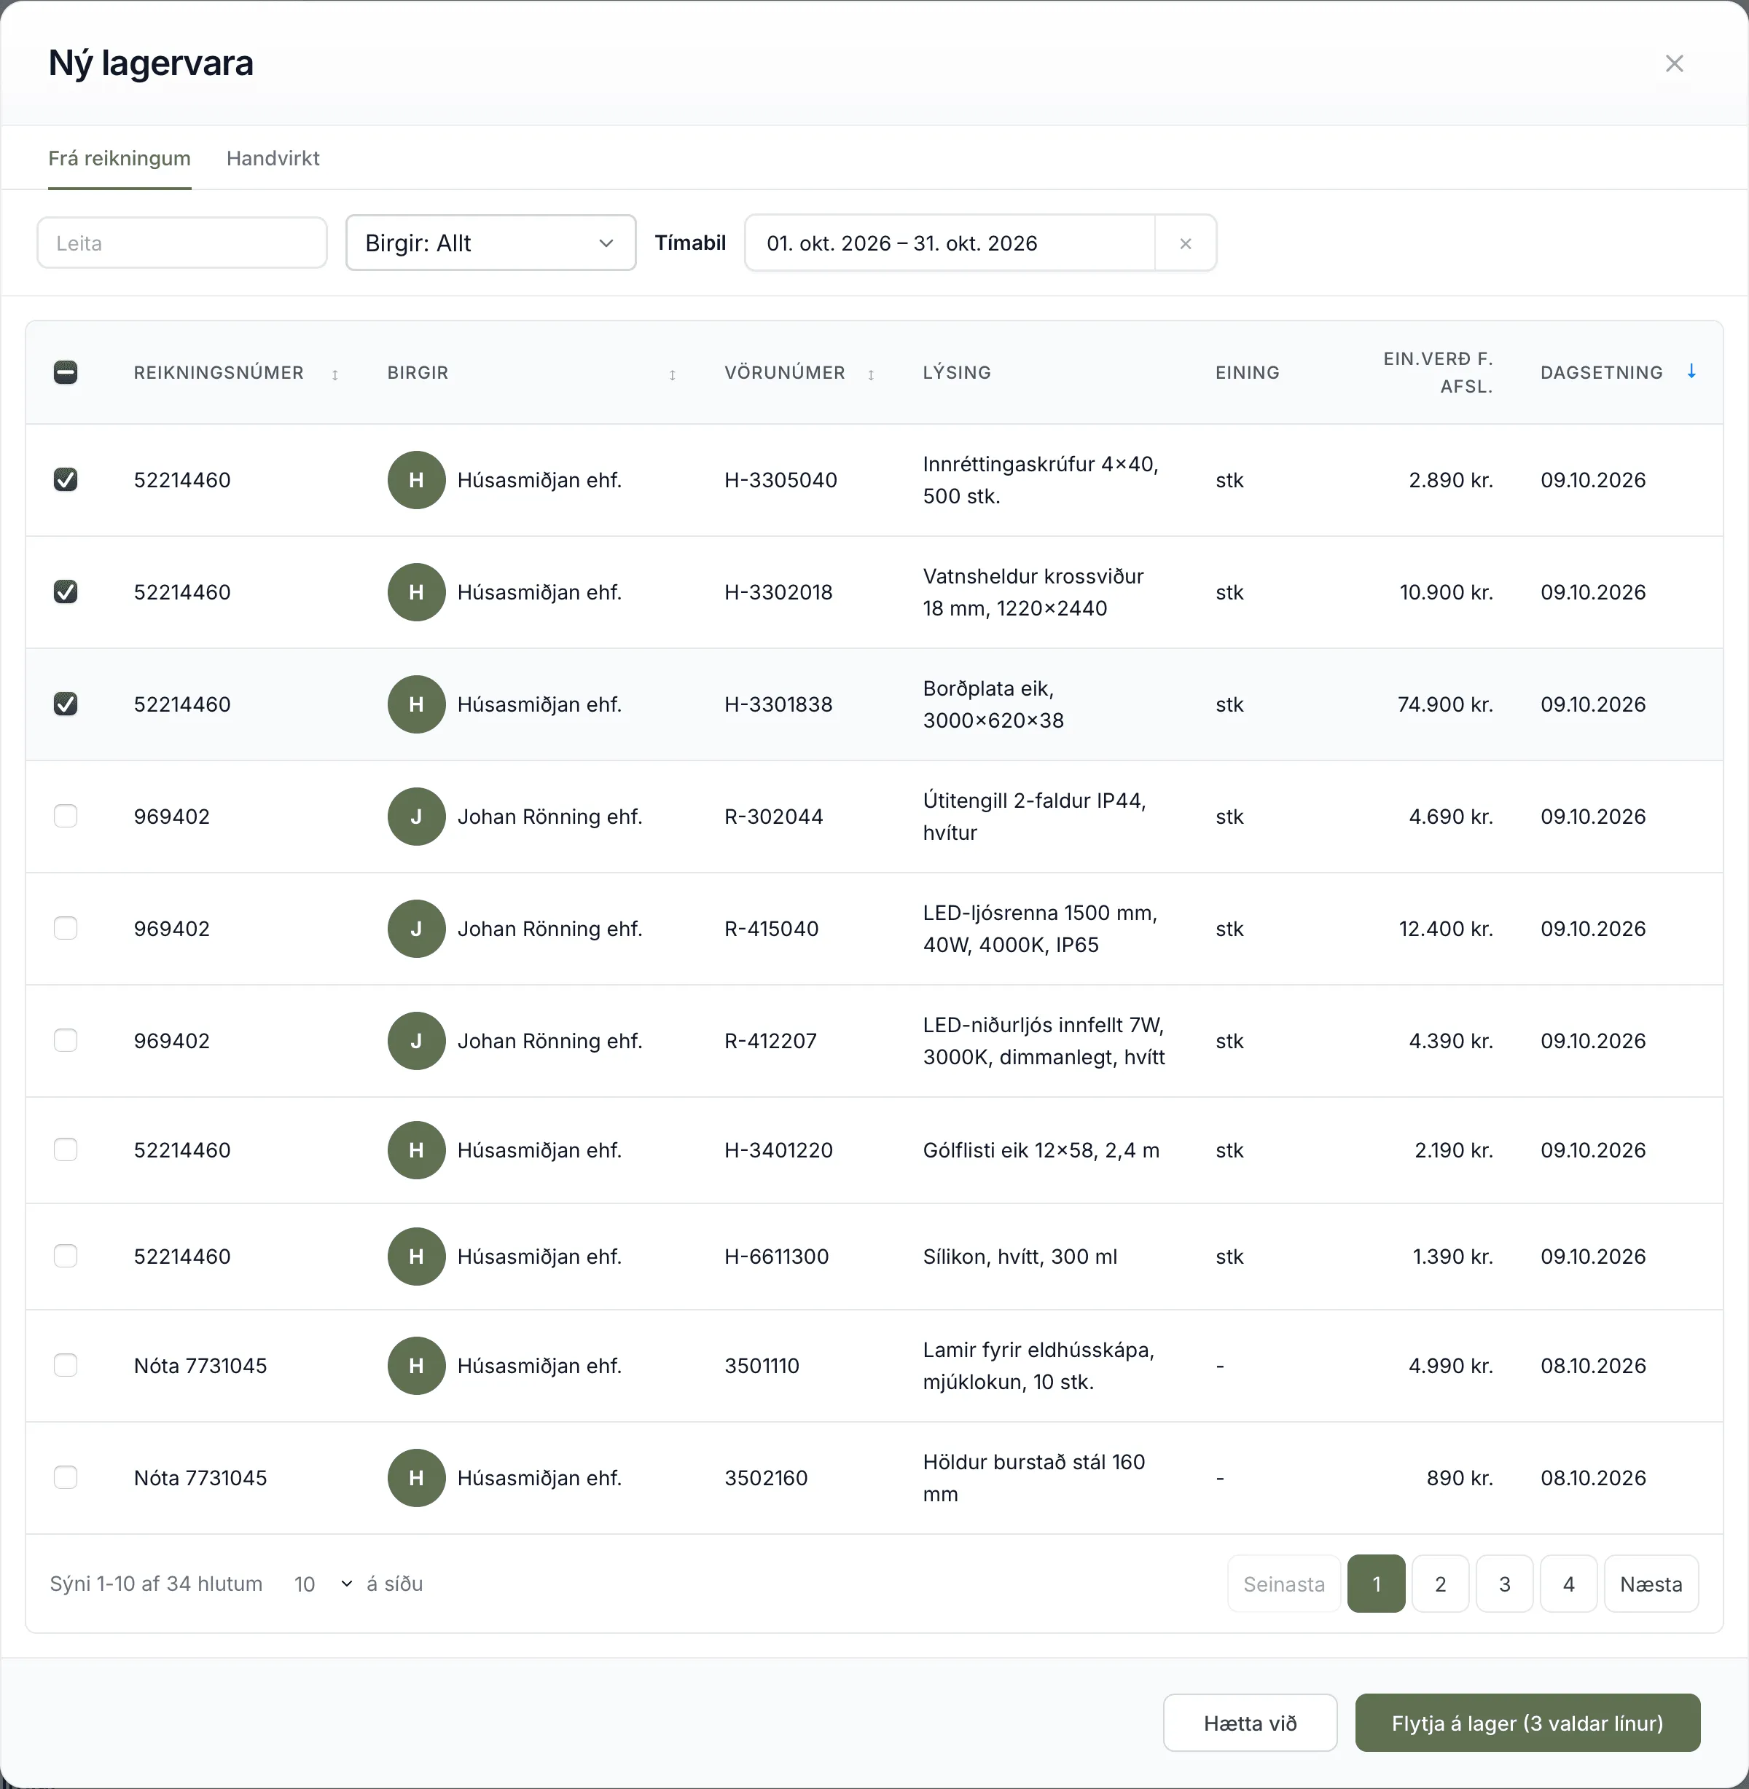
Task: Click Húsasmiðjan avatar on row 3502160
Action: (x=416, y=1478)
